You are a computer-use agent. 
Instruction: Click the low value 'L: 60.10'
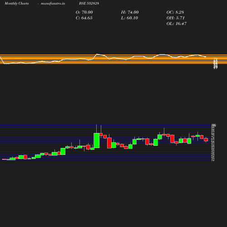pos(129,18)
